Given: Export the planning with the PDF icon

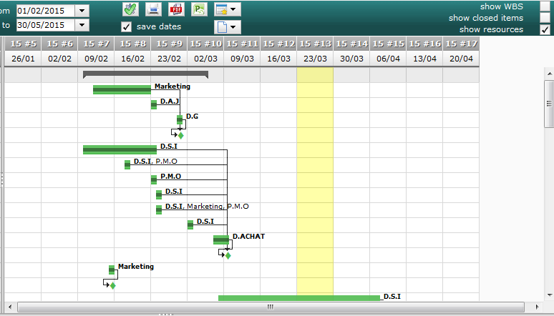Looking at the screenshot, I should (x=176, y=9).
